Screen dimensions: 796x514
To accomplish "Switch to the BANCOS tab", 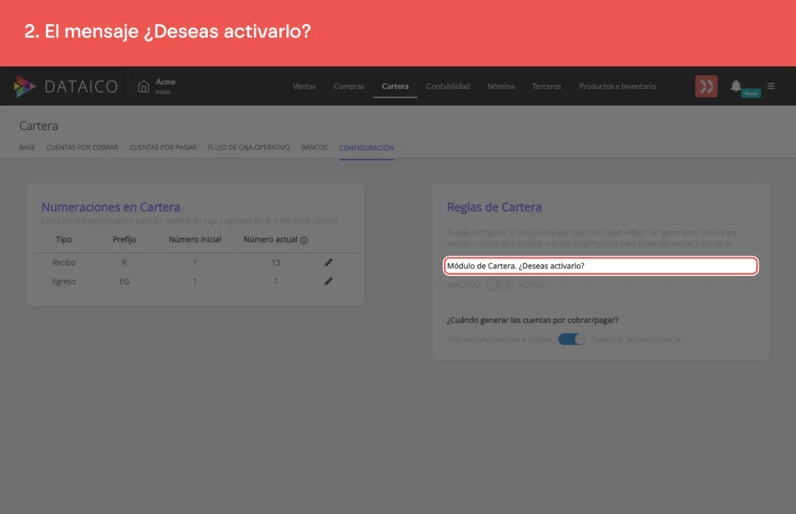I will [x=314, y=148].
